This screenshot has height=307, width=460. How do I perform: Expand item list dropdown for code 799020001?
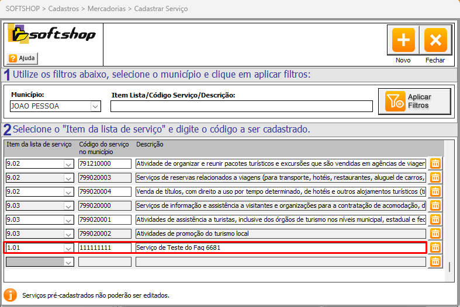(x=68, y=220)
